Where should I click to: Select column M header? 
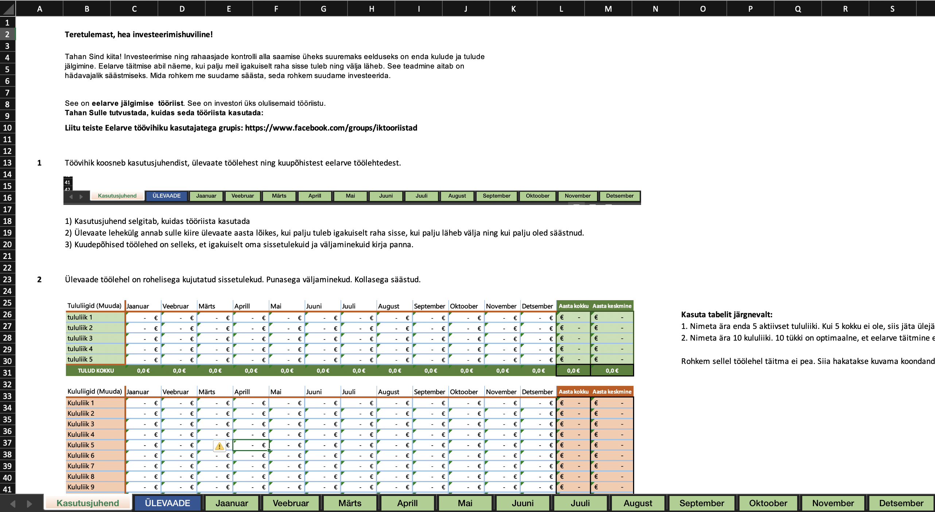608,9
